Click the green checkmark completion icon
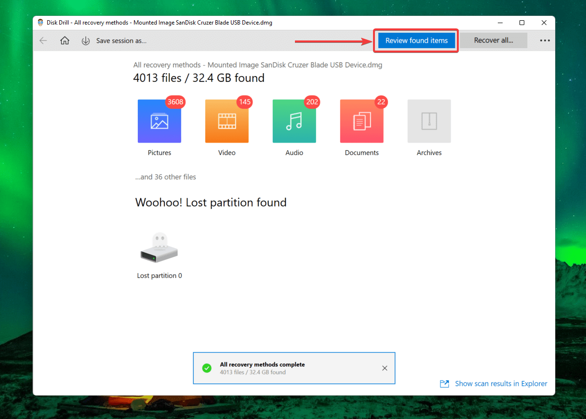The width and height of the screenshot is (586, 419). [207, 368]
